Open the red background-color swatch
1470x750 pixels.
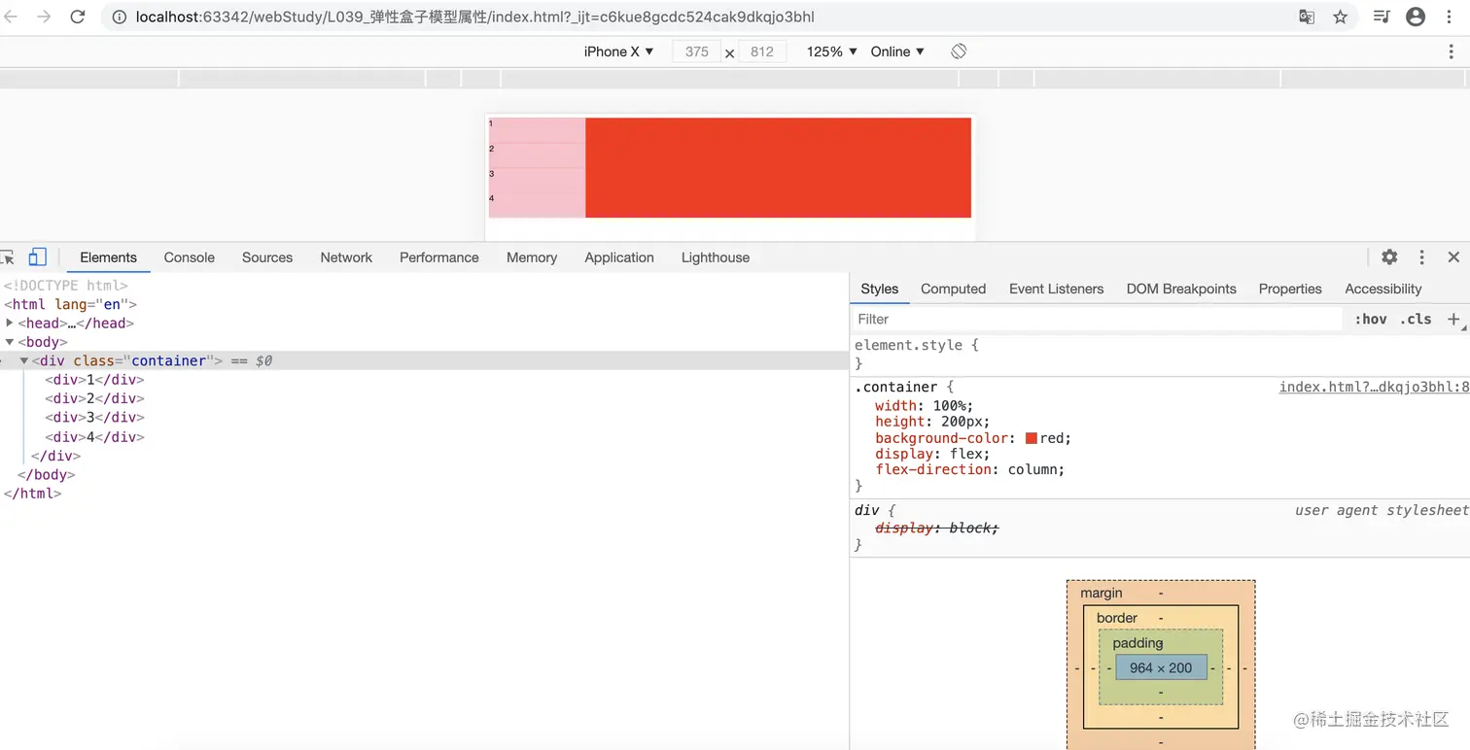click(1032, 438)
